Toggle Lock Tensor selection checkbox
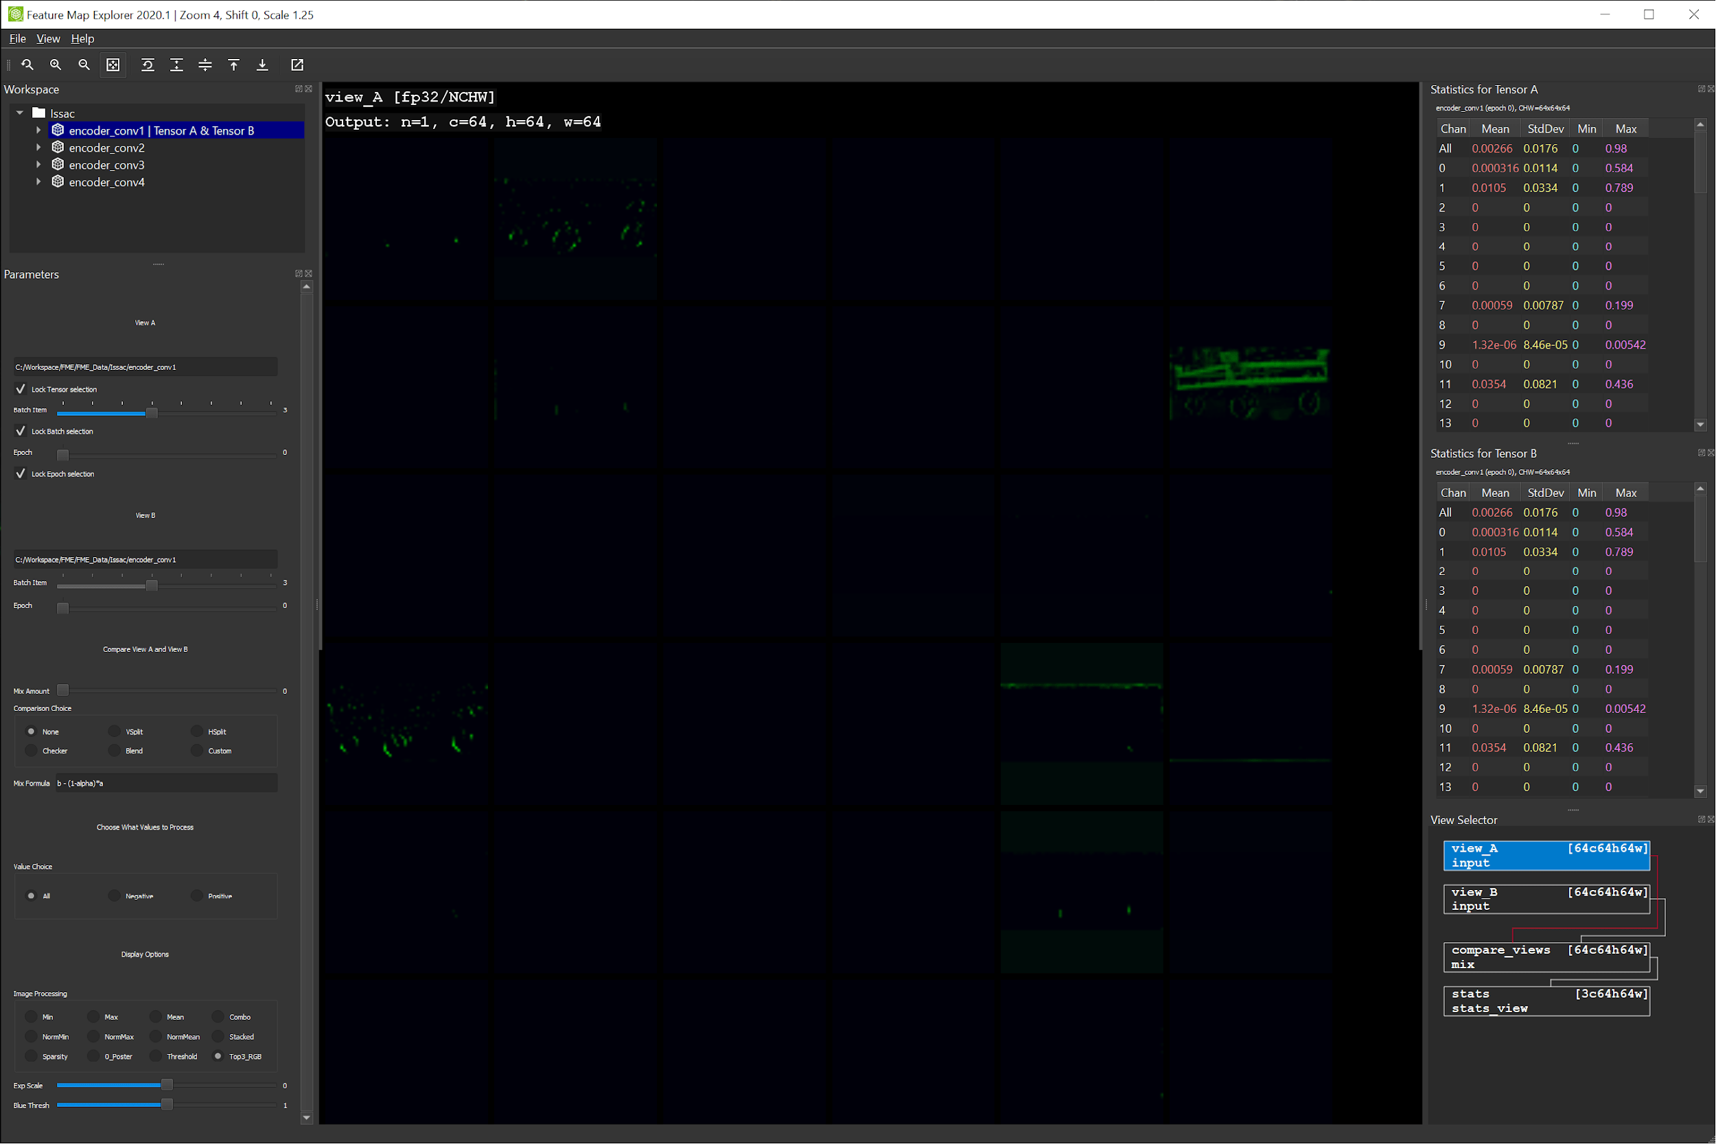The width and height of the screenshot is (1716, 1148). tap(21, 390)
